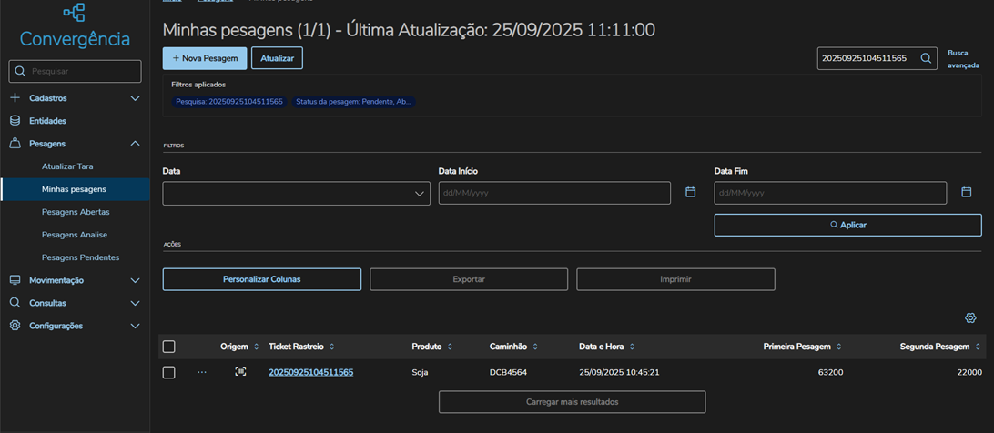Toggle the select-all header checkbox
This screenshot has height=433, width=994.
click(x=168, y=347)
